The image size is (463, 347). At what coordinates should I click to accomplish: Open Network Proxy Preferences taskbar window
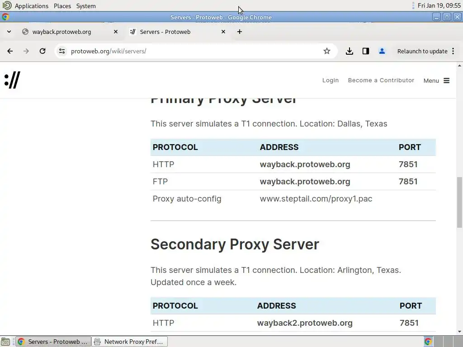point(130,342)
